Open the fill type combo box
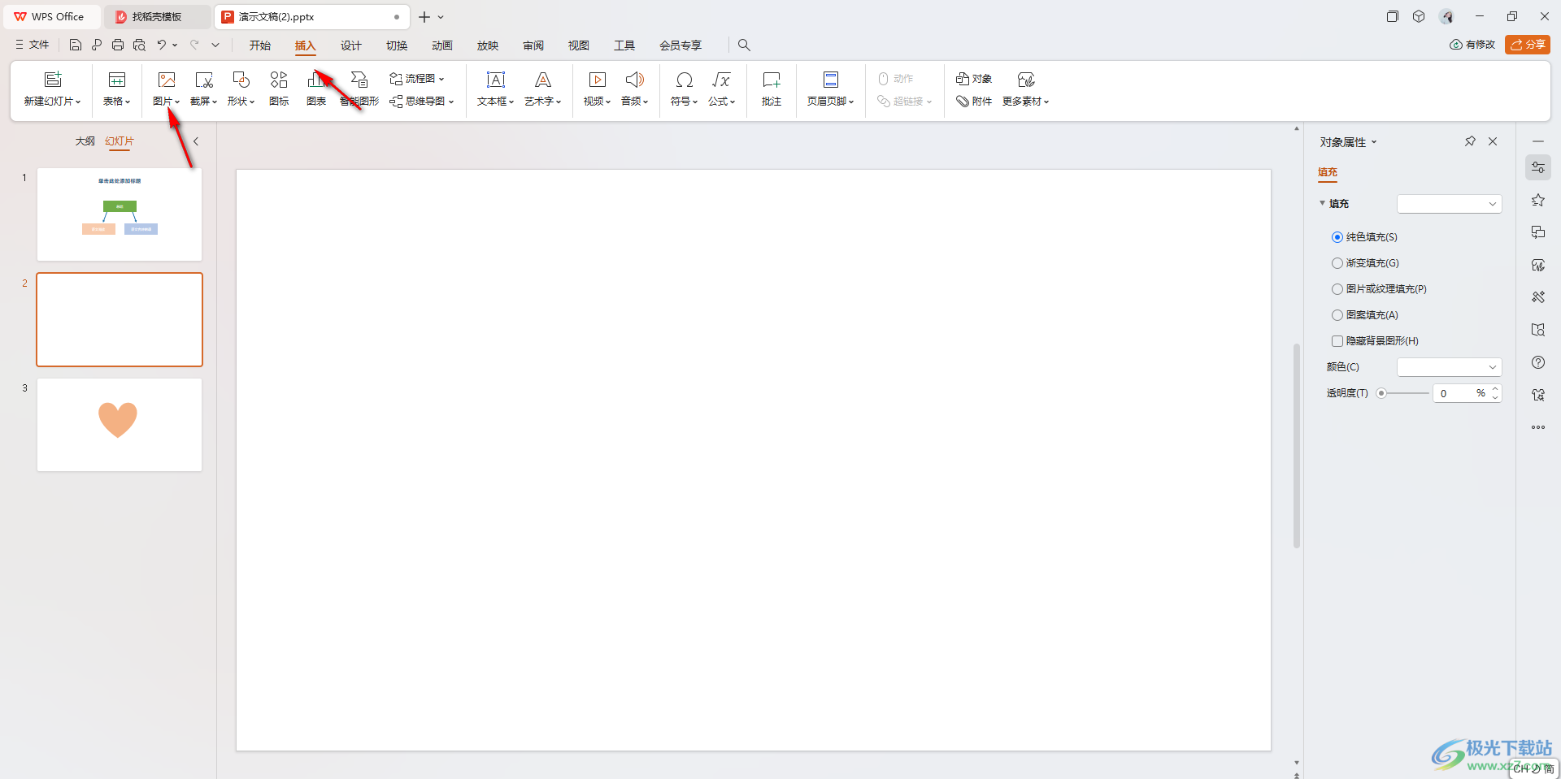This screenshot has height=779, width=1561. tap(1449, 204)
